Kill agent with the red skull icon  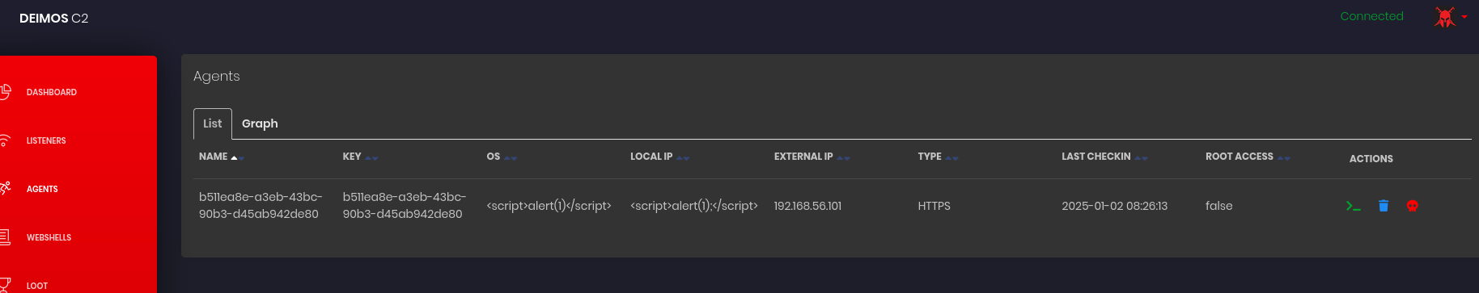(x=1413, y=206)
